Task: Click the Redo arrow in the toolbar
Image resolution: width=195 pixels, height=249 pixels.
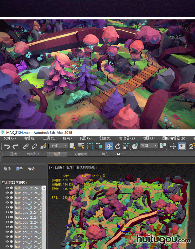Action: 16,146
